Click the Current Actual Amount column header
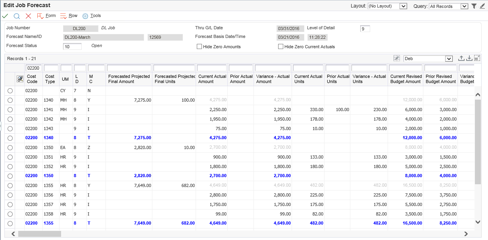The width and height of the screenshot is (488, 240). (212, 79)
